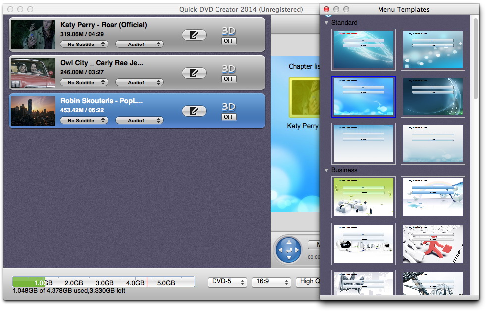Open the DVD-5 disc type dropdown
Screen dimensions: 487x312
[227, 282]
